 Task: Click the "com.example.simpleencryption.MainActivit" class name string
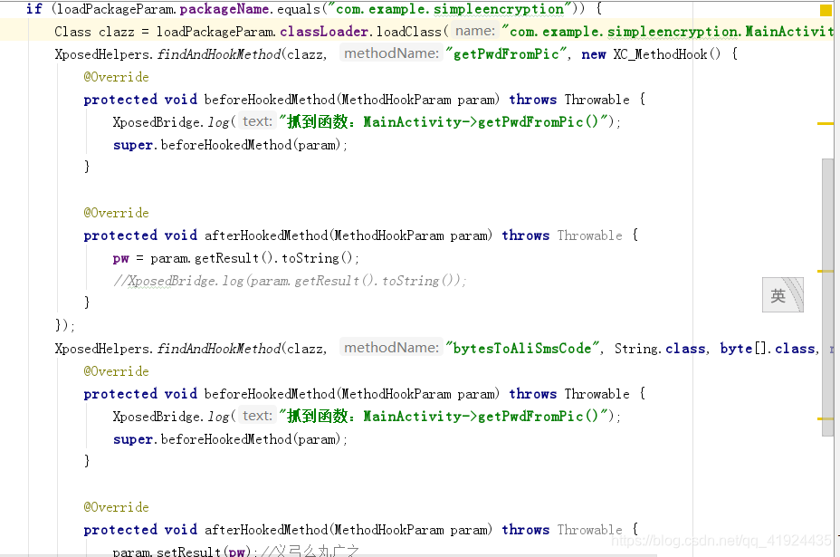[x=667, y=32]
